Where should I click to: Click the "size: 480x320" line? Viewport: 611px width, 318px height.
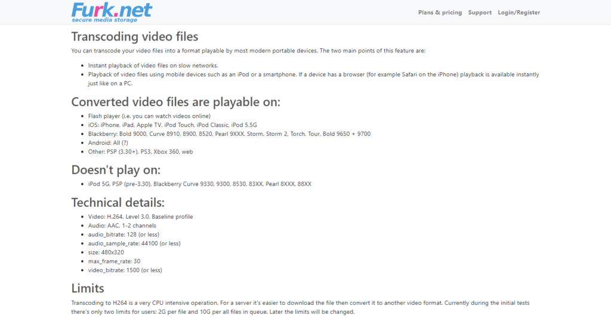tap(106, 252)
